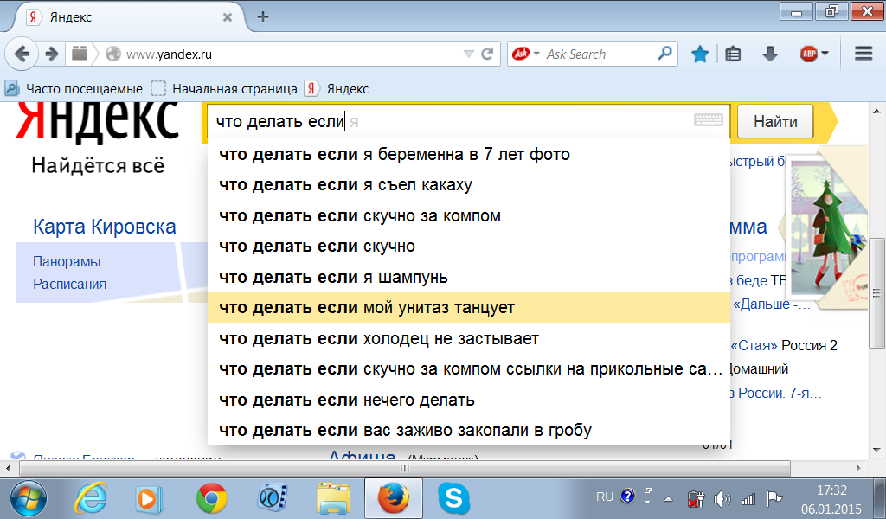Open the 'Расписания' link
The image size is (886, 519).
(69, 284)
